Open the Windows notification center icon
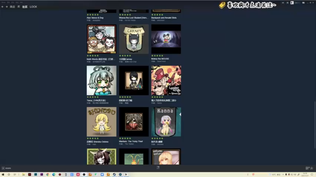The height and width of the screenshot is (177, 316). tap(312, 175)
